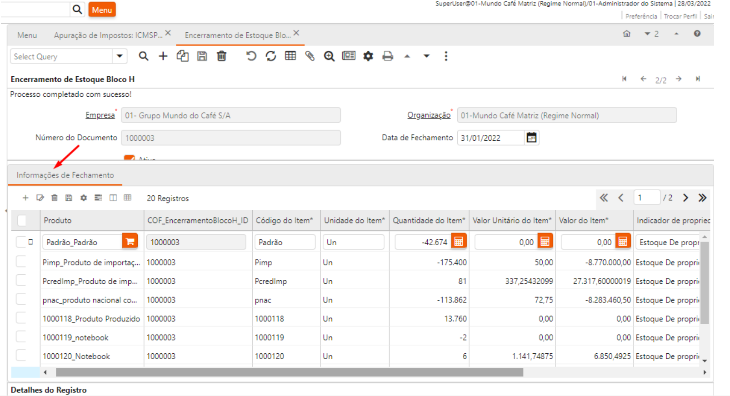Click calculator icon in Quantidade do Item field

[x=459, y=242]
